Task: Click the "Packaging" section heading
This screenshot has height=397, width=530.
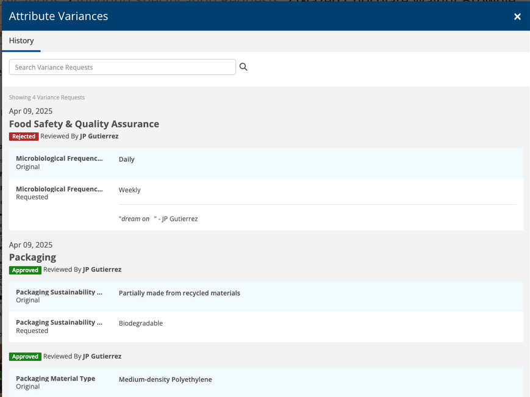Action: tap(32, 257)
